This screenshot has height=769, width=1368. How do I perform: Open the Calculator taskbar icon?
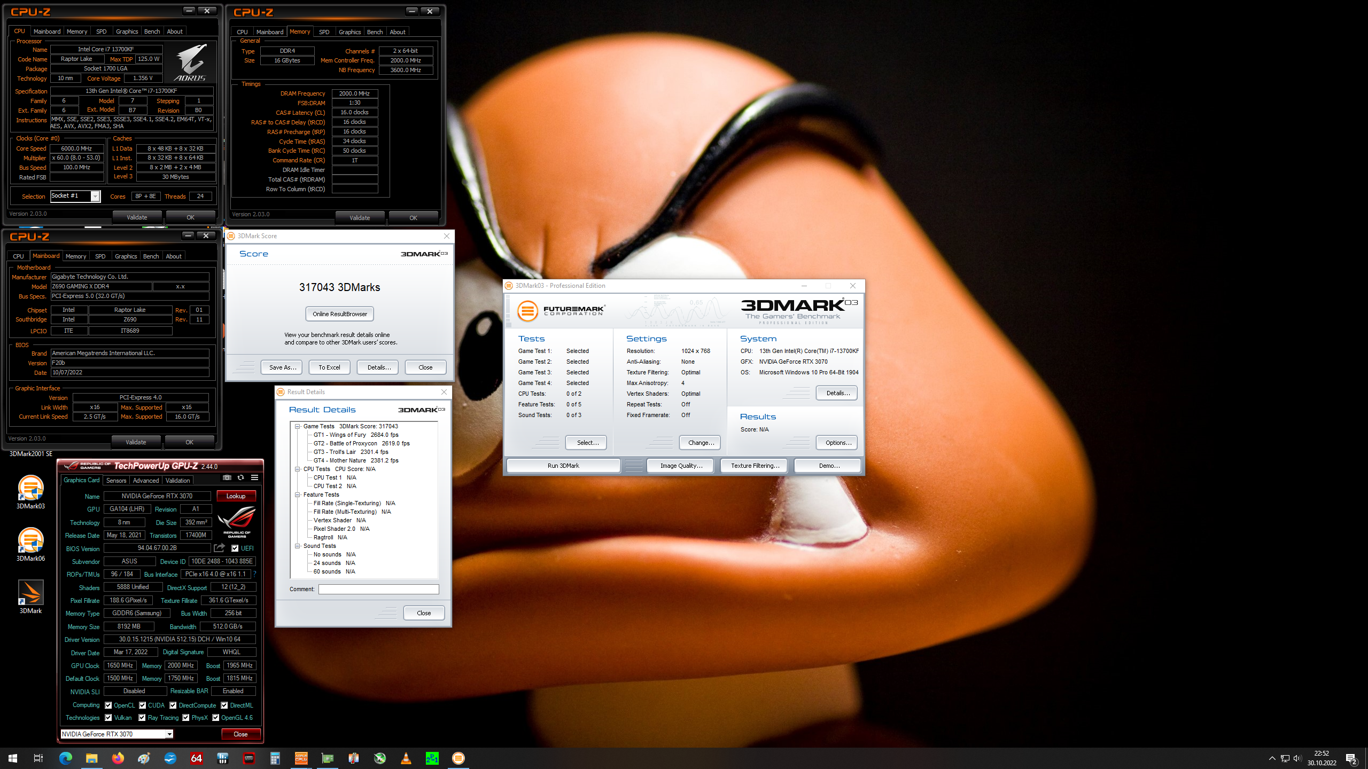(275, 758)
